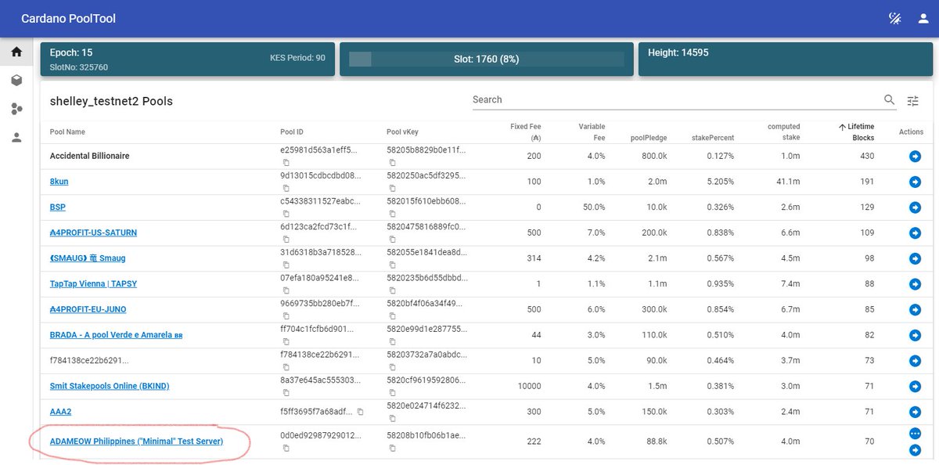939x465 pixels.
Task: Click the Cardano PoolTool title
Action: (x=68, y=18)
